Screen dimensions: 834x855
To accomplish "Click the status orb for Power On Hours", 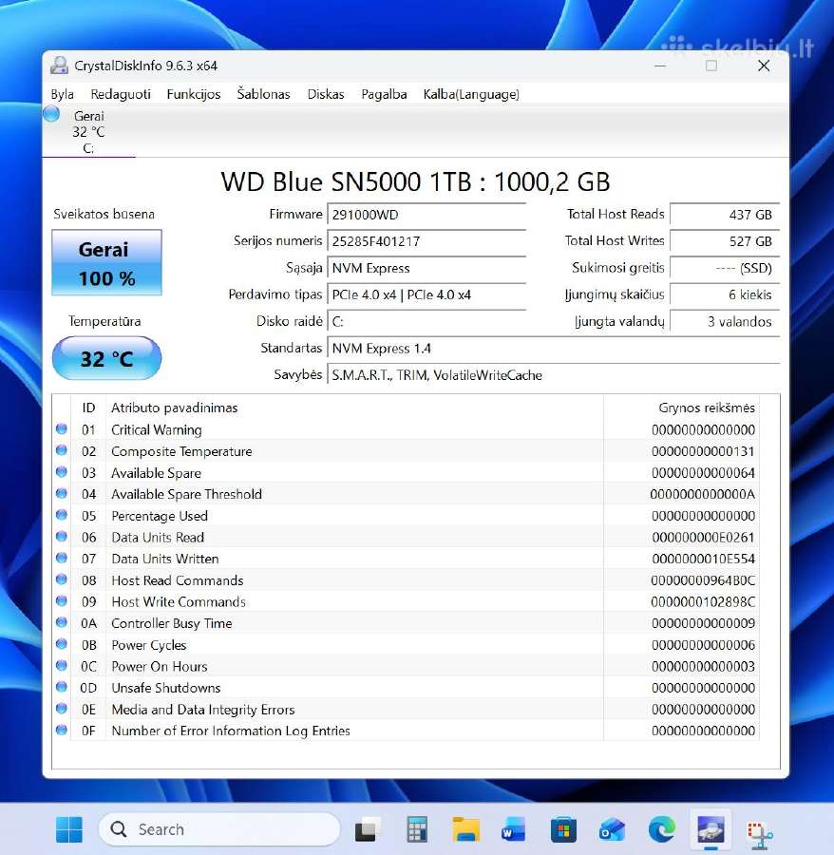I will point(62,665).
